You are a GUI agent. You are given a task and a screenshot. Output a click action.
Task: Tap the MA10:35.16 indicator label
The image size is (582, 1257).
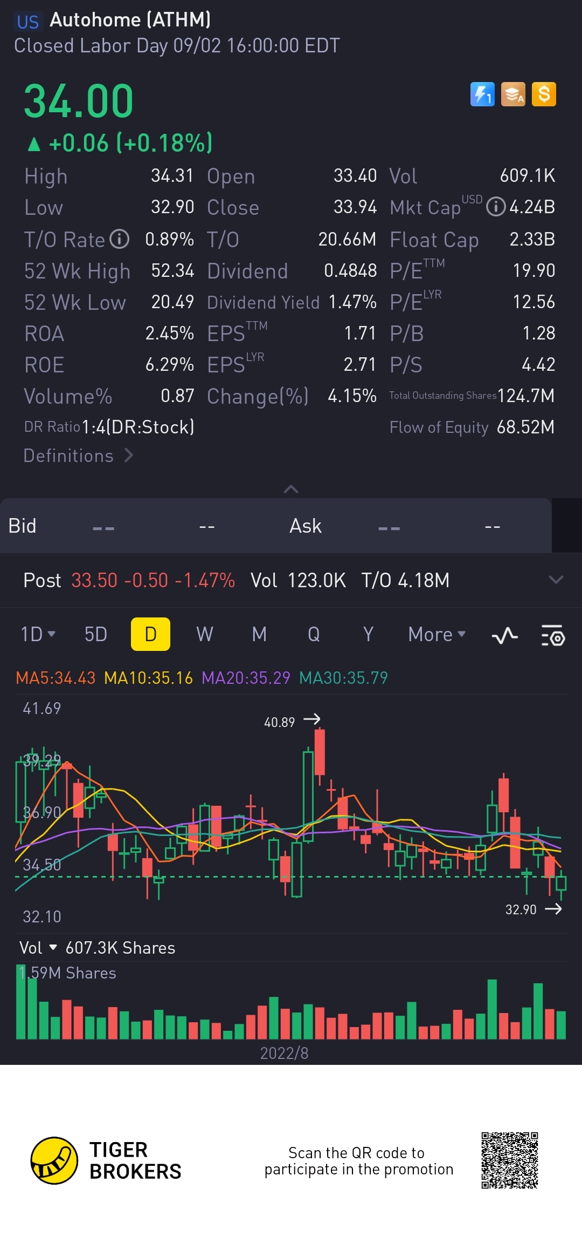tap(148, 678)
